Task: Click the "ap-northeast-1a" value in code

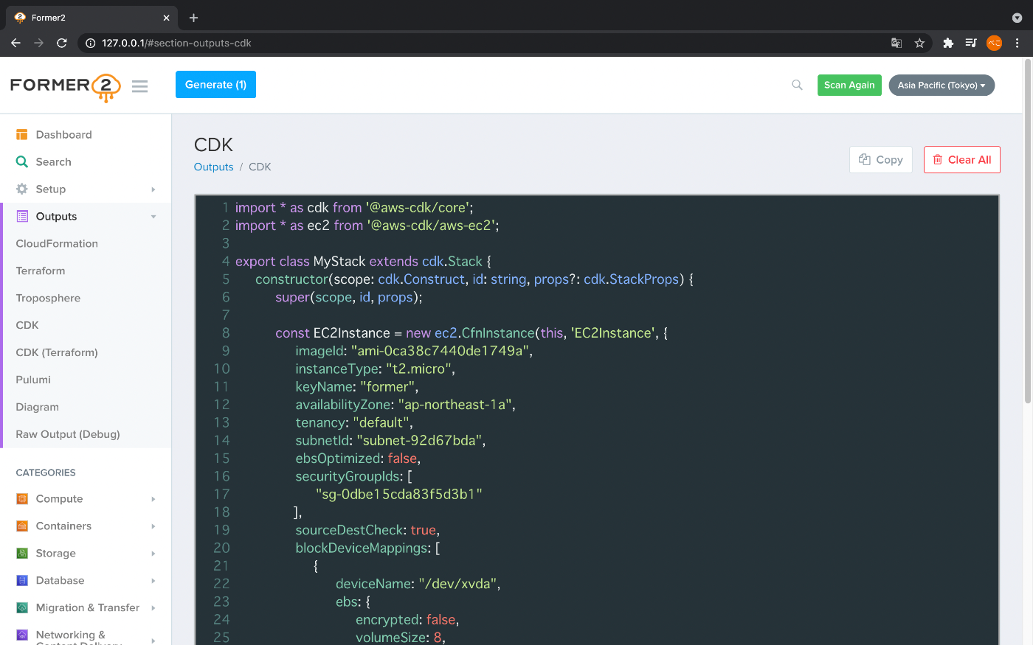Action: pyautogui.click(x=455, y=405)
